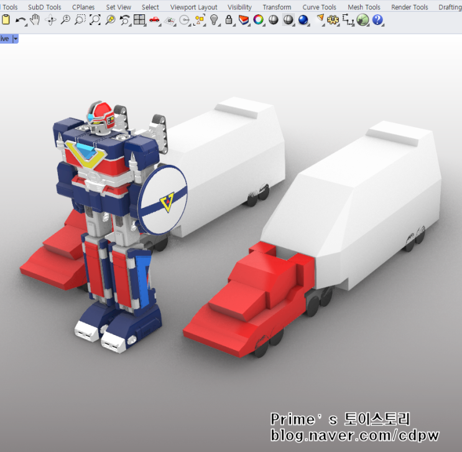Open the Render Tools tab
This screenshot has height=452, width=462.
click(x=410, y=7)
